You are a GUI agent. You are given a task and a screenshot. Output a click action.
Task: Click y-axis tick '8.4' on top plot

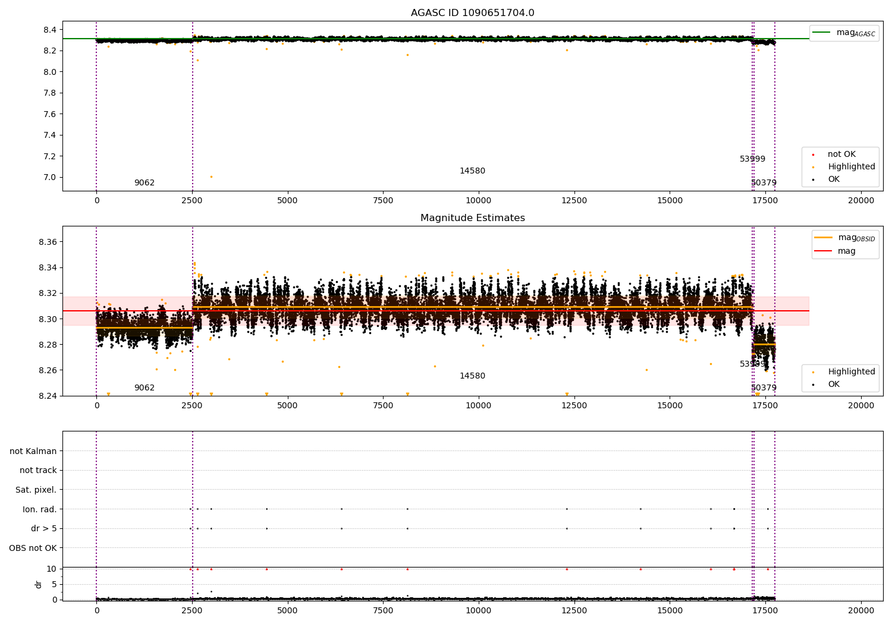(x=50, y=30)
